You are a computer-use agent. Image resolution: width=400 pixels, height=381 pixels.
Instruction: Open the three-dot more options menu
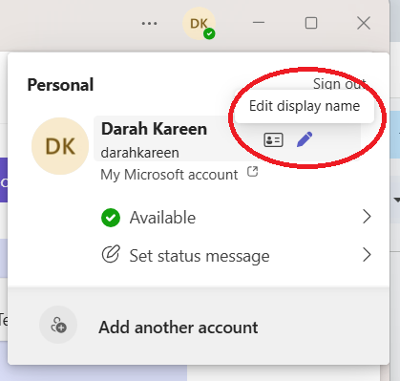149,23
